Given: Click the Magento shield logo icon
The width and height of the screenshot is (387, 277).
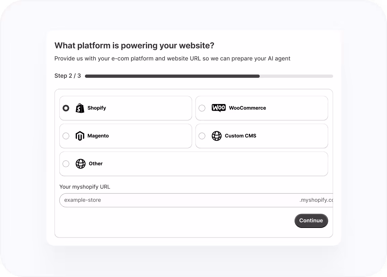Looking at the screenshot, I should 80,136.
